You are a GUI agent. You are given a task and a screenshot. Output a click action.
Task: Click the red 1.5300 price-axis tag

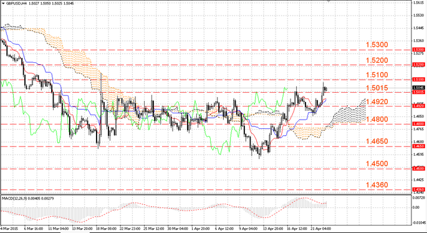(418, 50)
